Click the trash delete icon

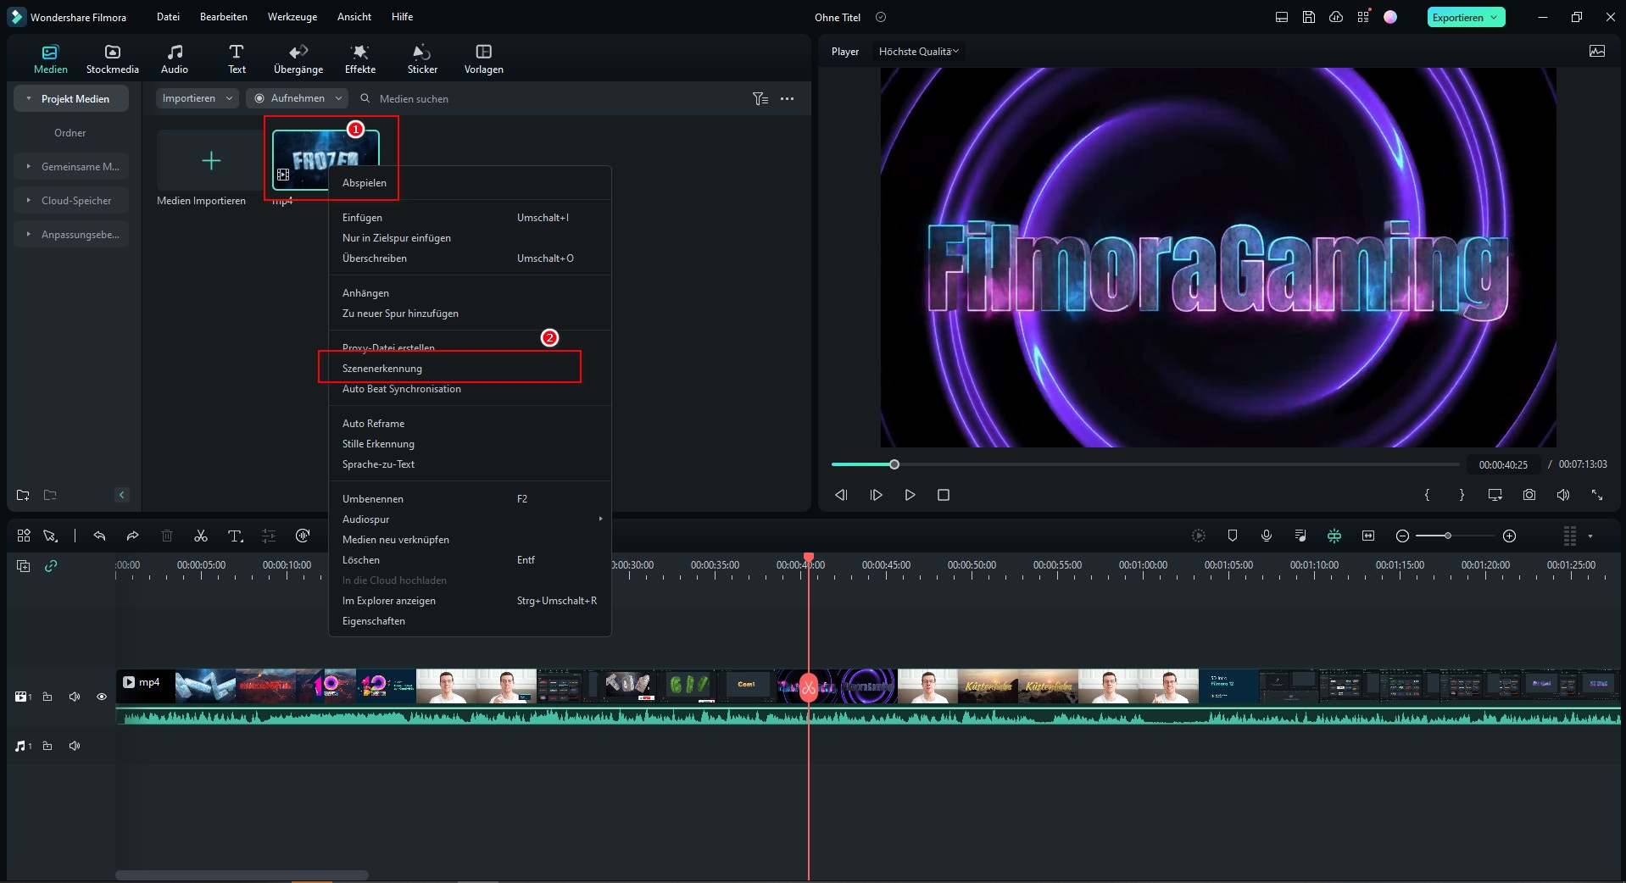coord(167,536)
